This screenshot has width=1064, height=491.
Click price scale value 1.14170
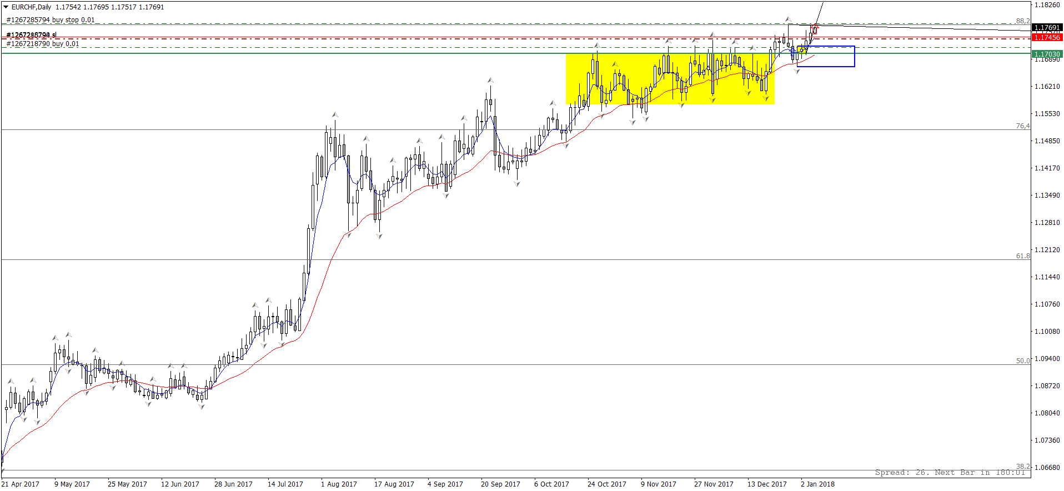(1047, 168)
